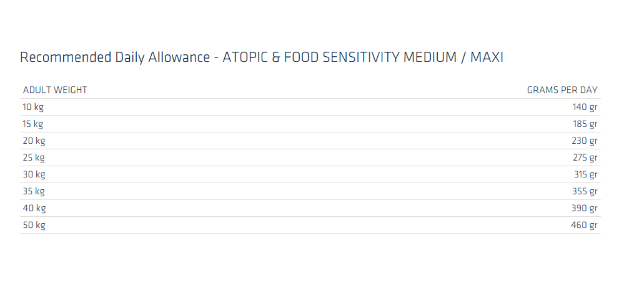The height and width of the screenshot is (295, 629).
Task: Click the ADULT WEIGHT column header
Action: [x=55, y=90]
